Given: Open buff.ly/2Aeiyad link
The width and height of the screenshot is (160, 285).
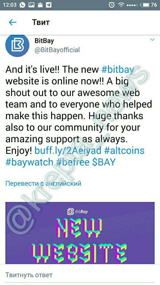Looking at the screenshot, I should (x=68, y=151).
